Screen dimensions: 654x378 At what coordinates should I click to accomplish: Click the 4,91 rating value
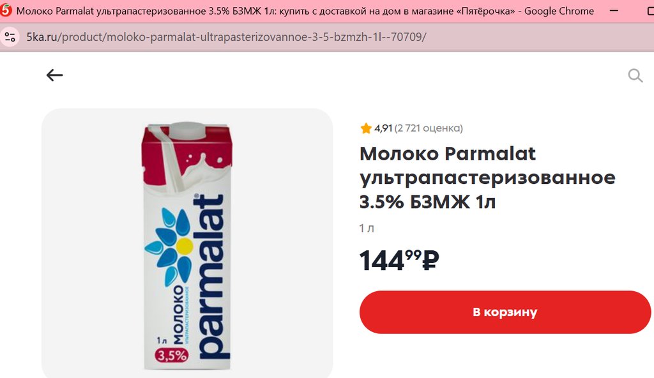coord(383,128)
